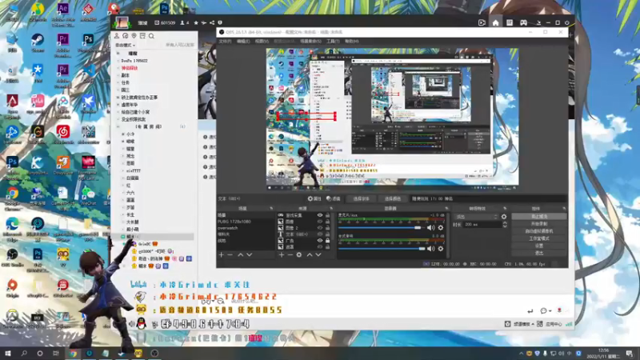640x360 pixels.
Task: Click 设置 settings button in controls
Action: tap(538, 246)
